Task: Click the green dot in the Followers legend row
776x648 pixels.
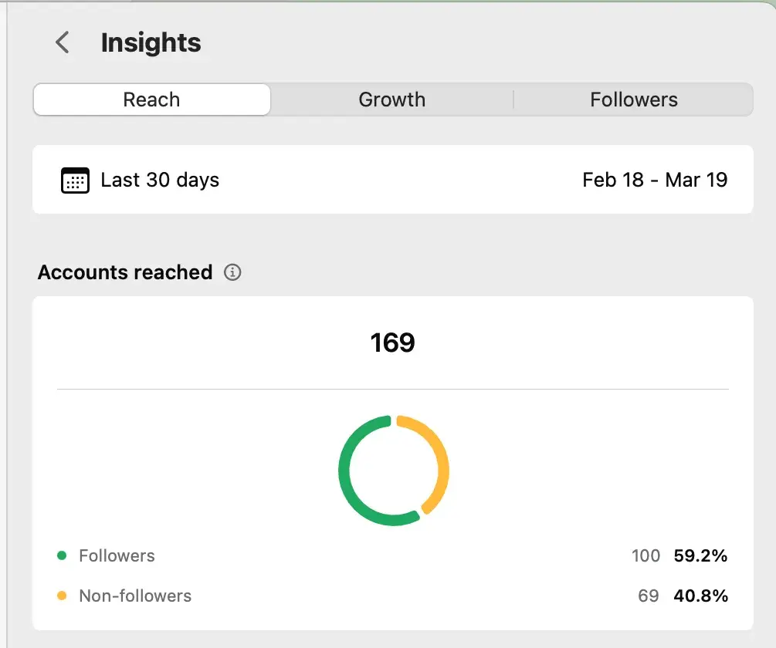Action: 62,555
